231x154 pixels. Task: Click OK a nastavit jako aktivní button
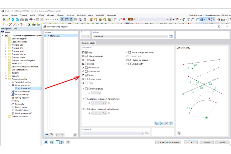coord(168,142)
